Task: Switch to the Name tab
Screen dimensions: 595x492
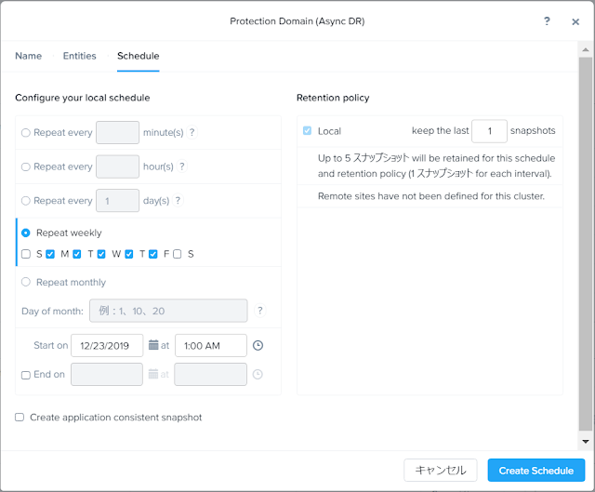Action: tap(29, 56)
